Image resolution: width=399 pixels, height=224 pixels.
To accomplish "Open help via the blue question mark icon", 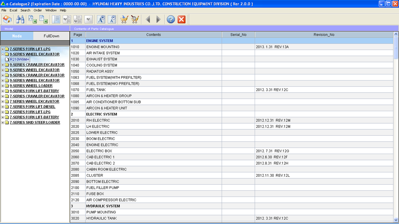I will click(x=171, y=20).
